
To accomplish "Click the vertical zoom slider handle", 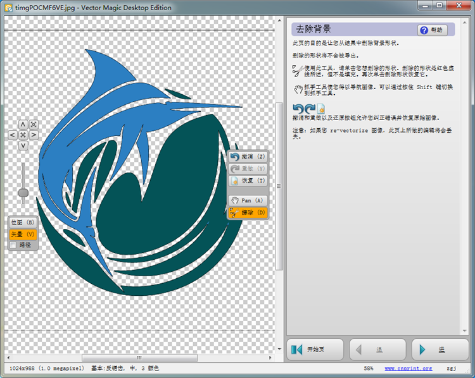I will point(23,192).
